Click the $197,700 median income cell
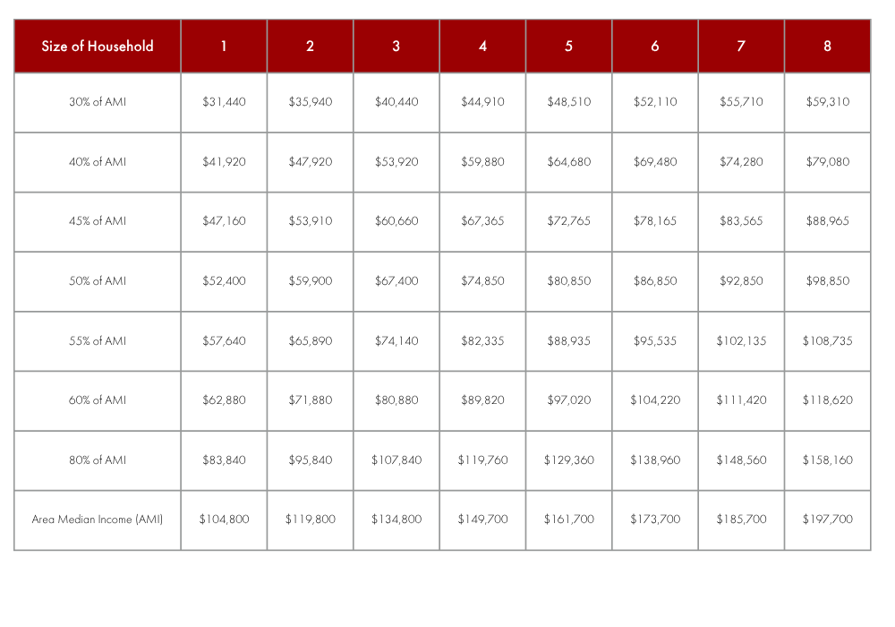The height and width of the screenshot is (627, 895). pyautogui.click(x=827, y=520)
